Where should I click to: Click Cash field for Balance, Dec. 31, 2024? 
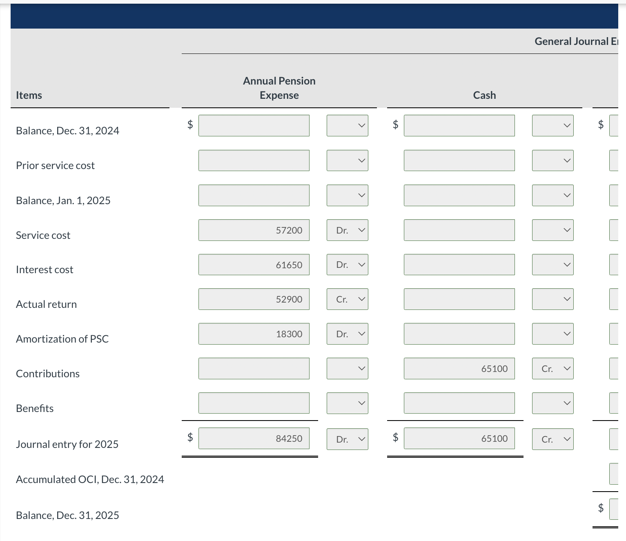pyautogui.click(x=459, y=125)
